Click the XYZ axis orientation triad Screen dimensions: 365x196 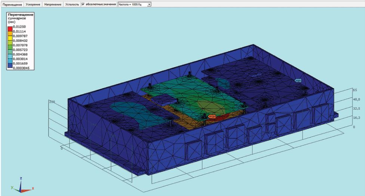pyautogui.click(x=22, y=185)
